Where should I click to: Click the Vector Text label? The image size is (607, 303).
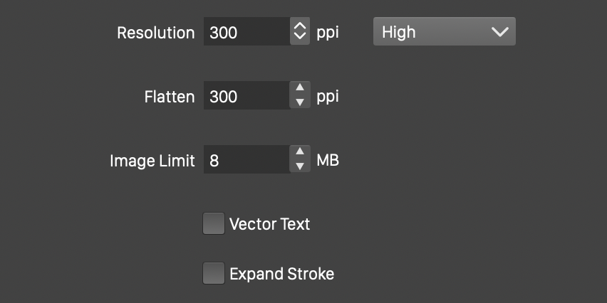pyautogui.click(x=269, y=224)
